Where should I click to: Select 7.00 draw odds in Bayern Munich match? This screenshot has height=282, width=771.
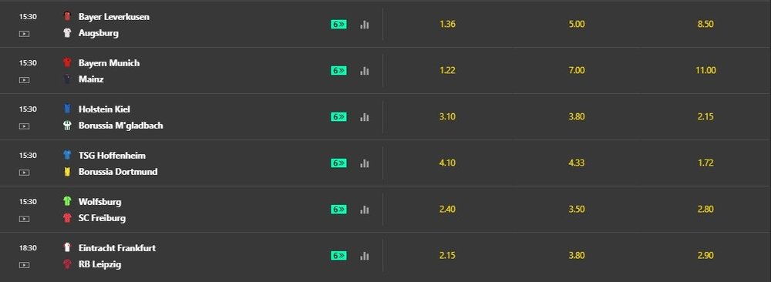point(576,70)
